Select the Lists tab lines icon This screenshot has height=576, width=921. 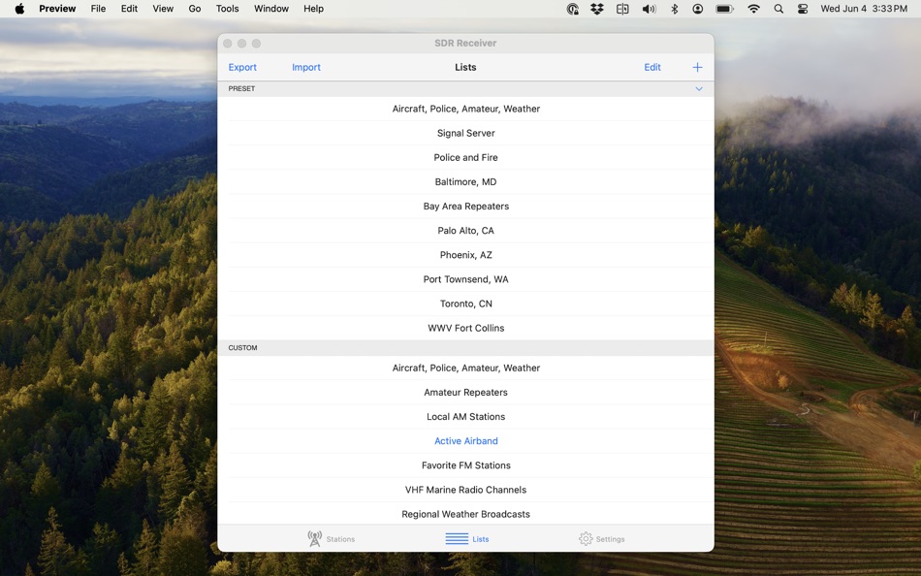point(457,538)
